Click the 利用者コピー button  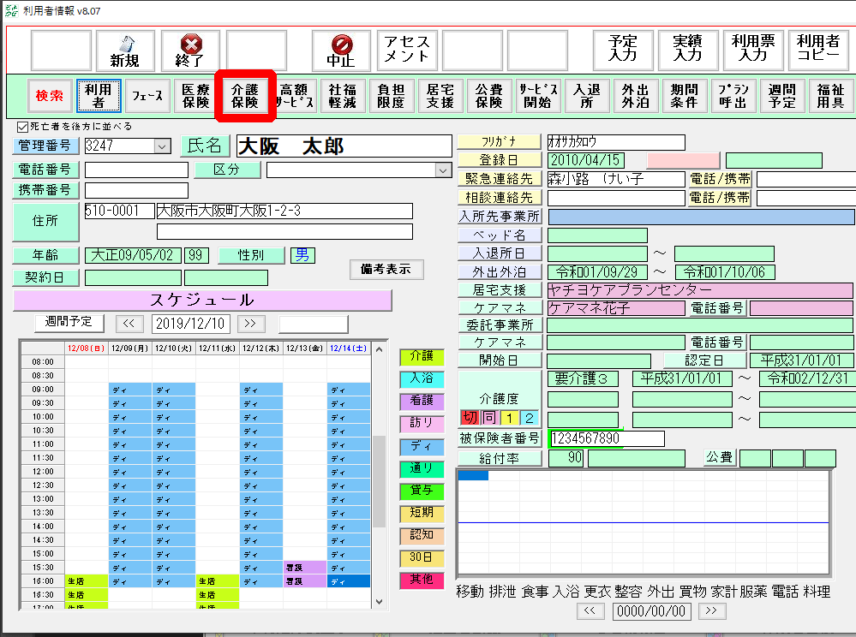click(x=818, y=50)
